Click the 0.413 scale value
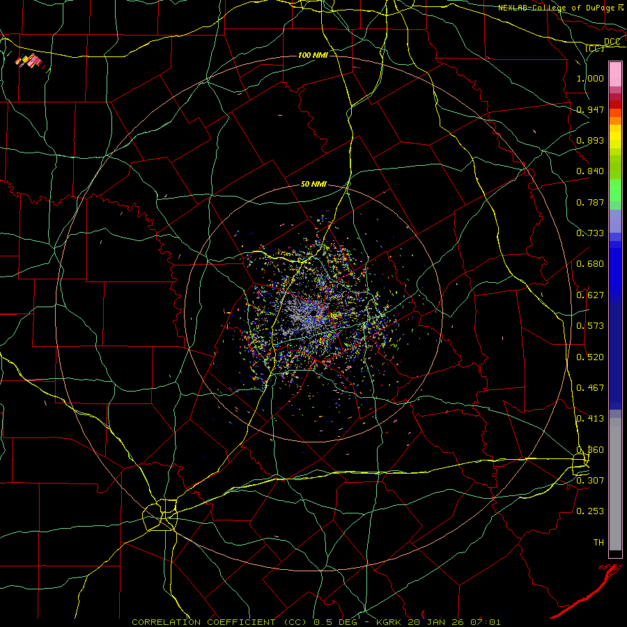Screen dimensions: 627x627 590,419
